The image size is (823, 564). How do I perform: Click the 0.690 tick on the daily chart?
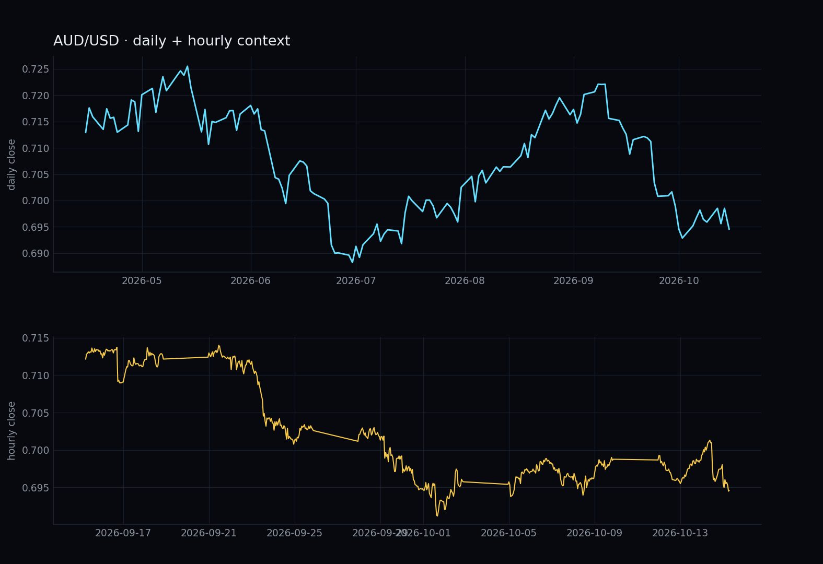[36, 253]
